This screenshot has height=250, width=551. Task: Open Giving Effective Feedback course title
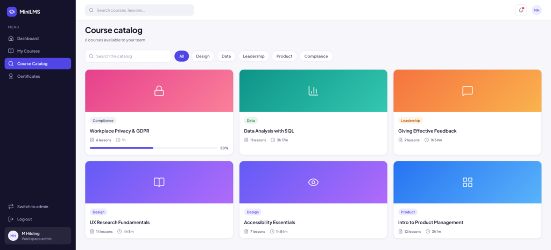(427, 131)
